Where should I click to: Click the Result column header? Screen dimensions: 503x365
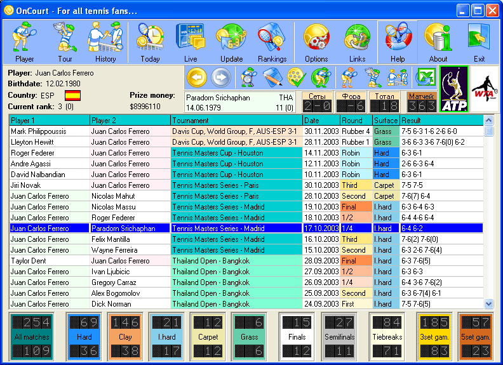[441, 120]
